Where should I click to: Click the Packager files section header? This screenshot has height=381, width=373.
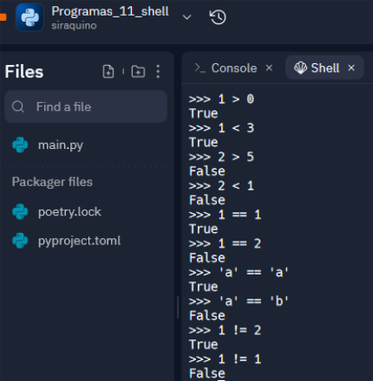pyautogui.click(x=52, y=182)
